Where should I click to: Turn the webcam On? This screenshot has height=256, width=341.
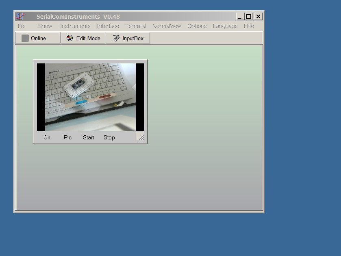click(x=47, y=137)
